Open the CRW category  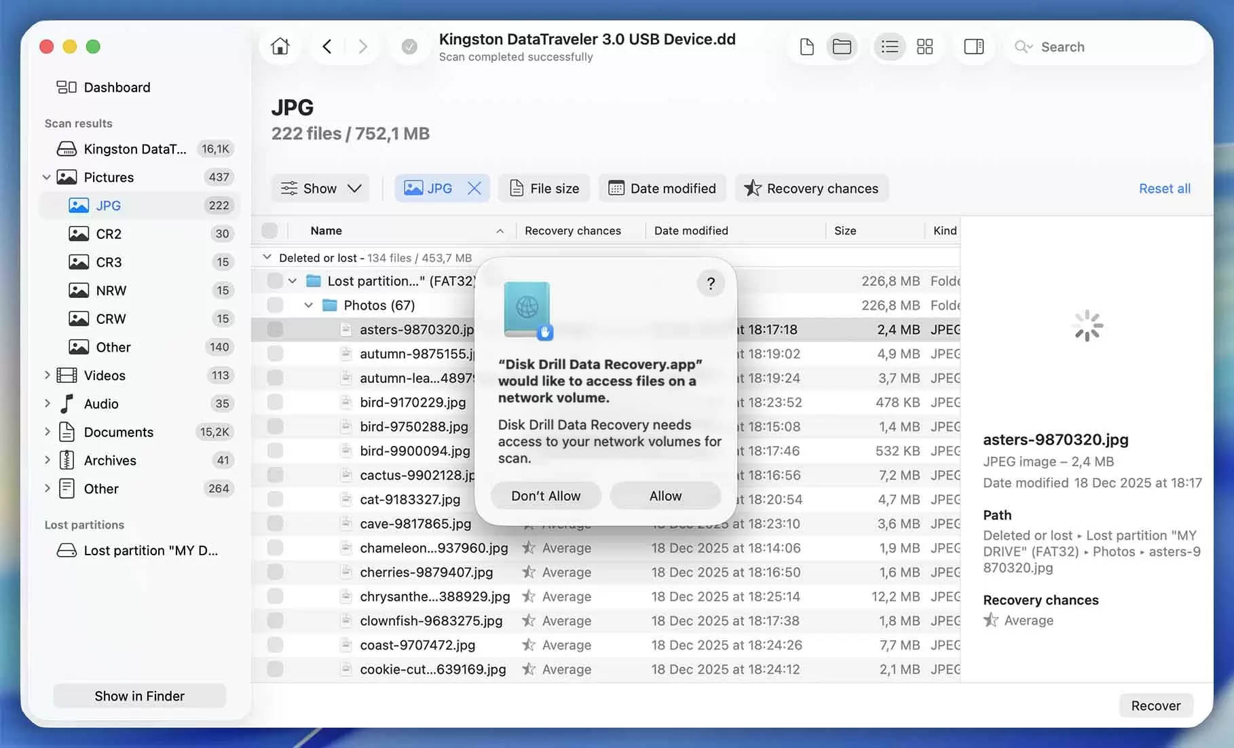pyautogui.click(x=138, y=318)
